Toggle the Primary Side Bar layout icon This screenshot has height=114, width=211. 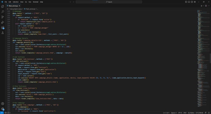(186, 2)
